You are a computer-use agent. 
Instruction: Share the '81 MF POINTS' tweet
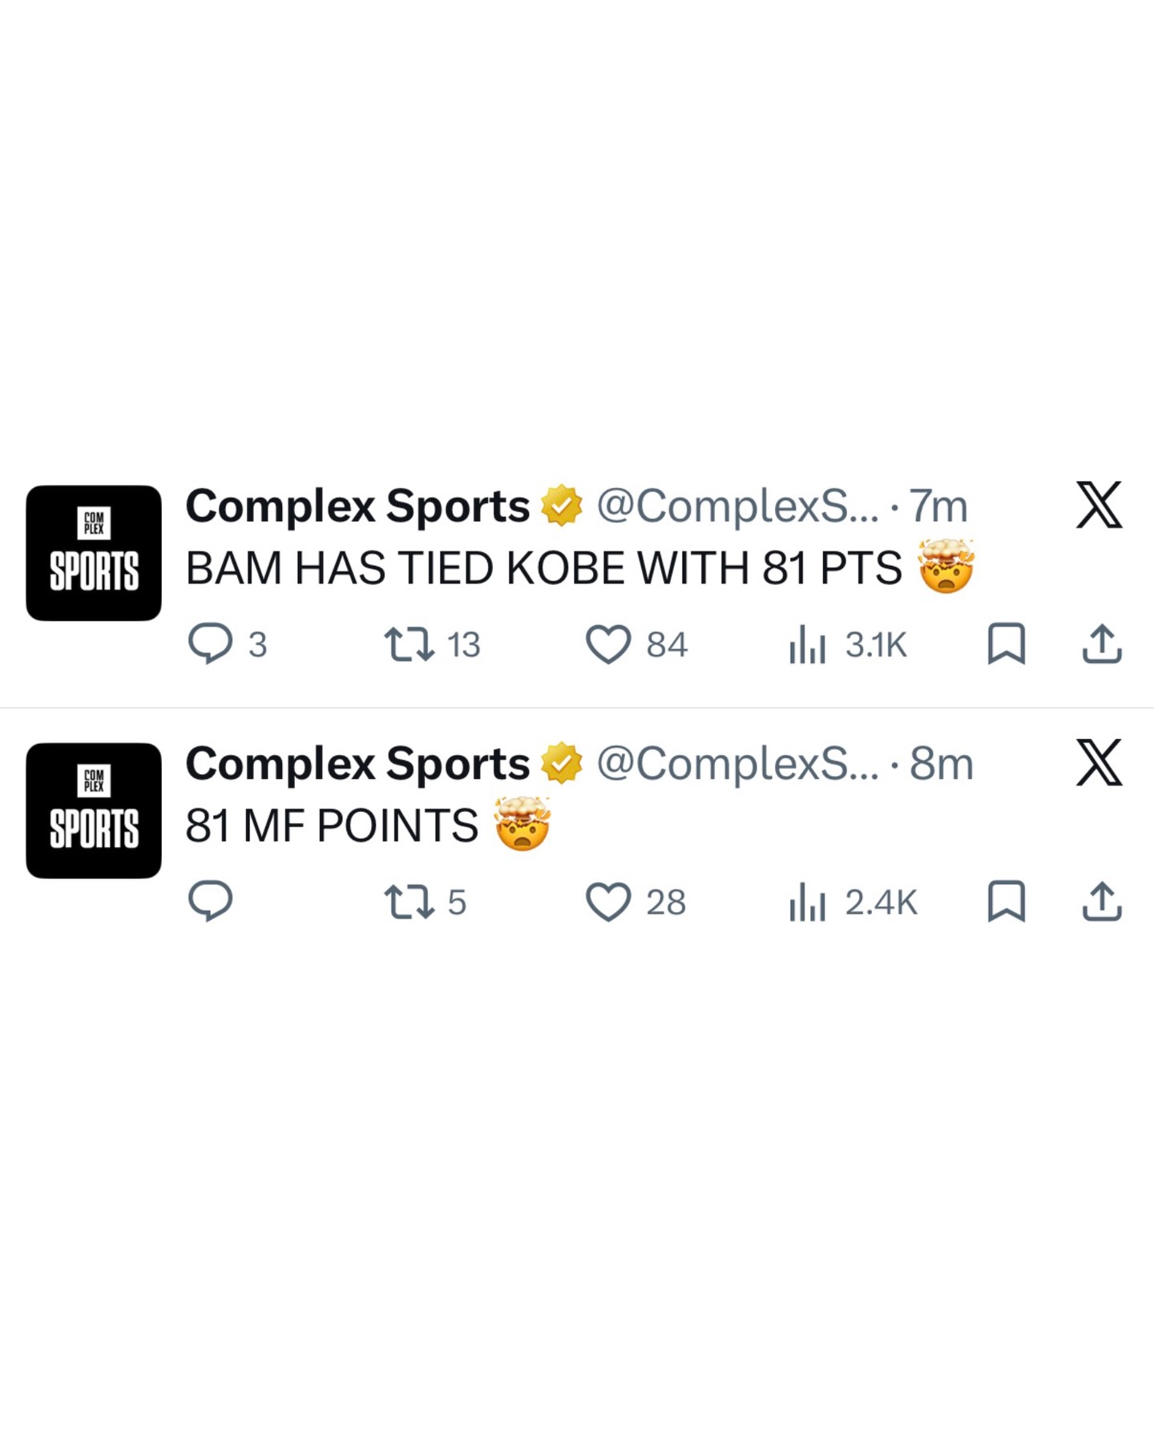pos(1102,902)
